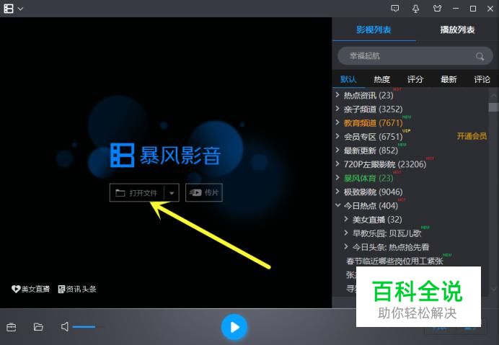Open the 美女直播 link at bottom left
Screen dimensions: 499x345
click(x=30, y=289)
